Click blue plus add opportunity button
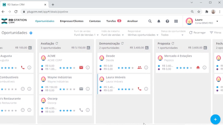The width and height of the screenshot is (223, 125). pos(215,119)
